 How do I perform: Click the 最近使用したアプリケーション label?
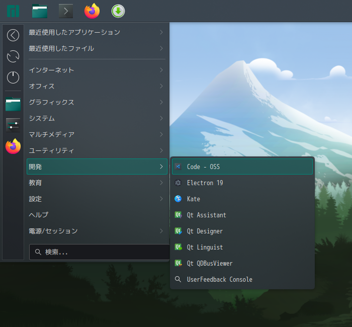74,32
